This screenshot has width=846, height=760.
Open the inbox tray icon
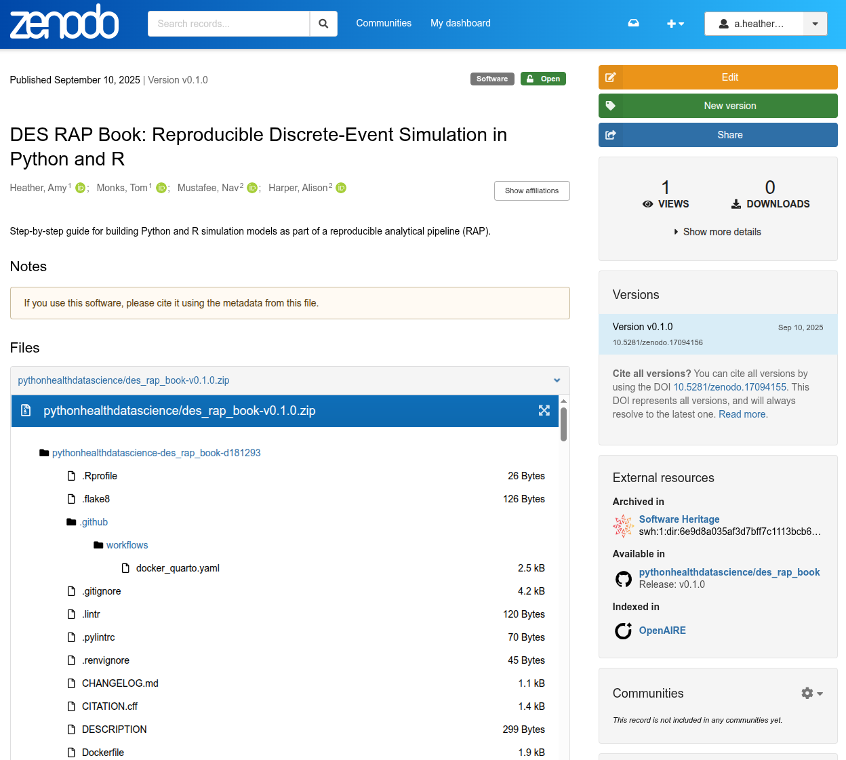coord(633,23)
